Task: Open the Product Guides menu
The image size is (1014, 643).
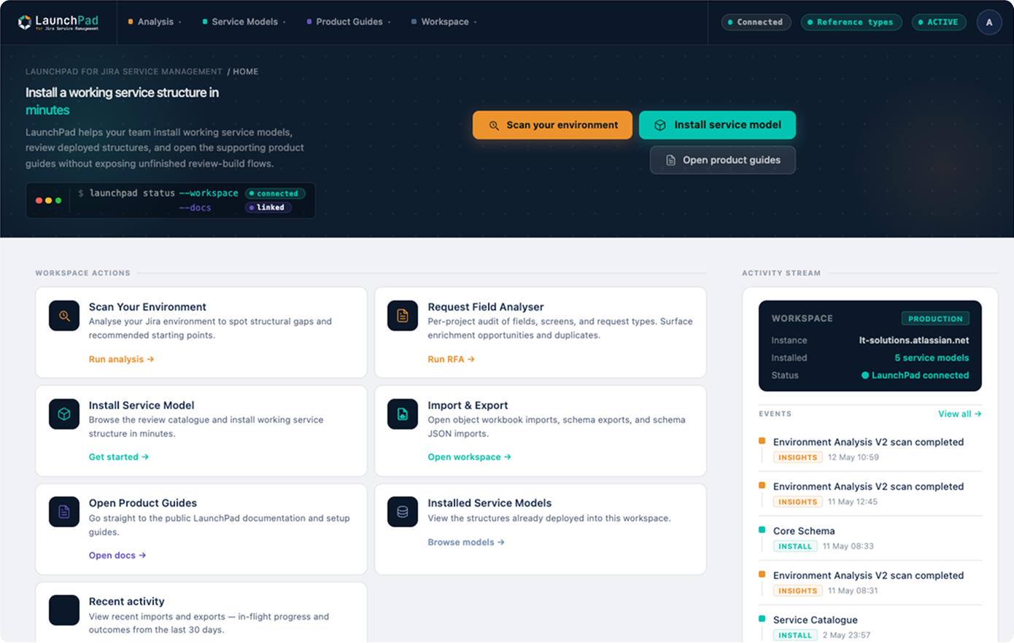Action: pyautogui.click(x=349, y=22)
